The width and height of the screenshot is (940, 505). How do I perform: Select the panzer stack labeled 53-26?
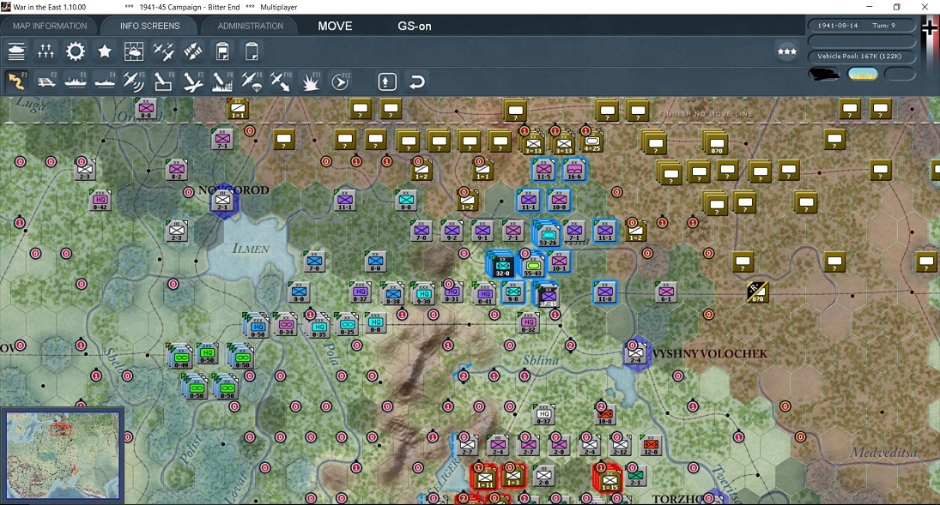(548, 233)
